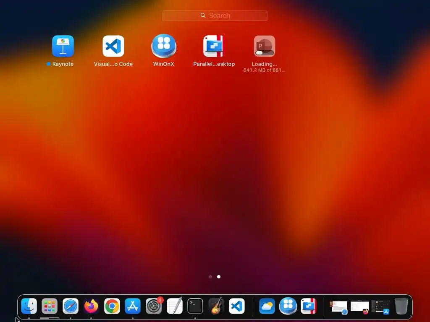Open Google Chrome in the Dock
This screenshot has width=430, height=322.
pyautogui.click(x=112, y=306)
